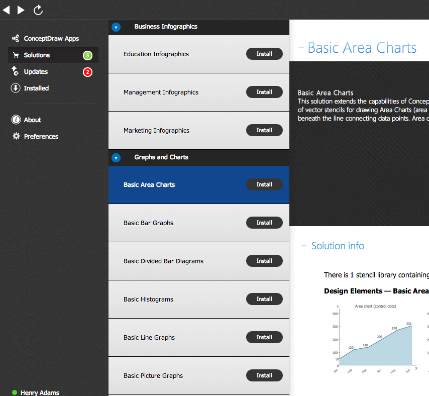Click the ConceptDraw Apps icon
Viewport: 429px width, 396px height.
click(16, 38)
